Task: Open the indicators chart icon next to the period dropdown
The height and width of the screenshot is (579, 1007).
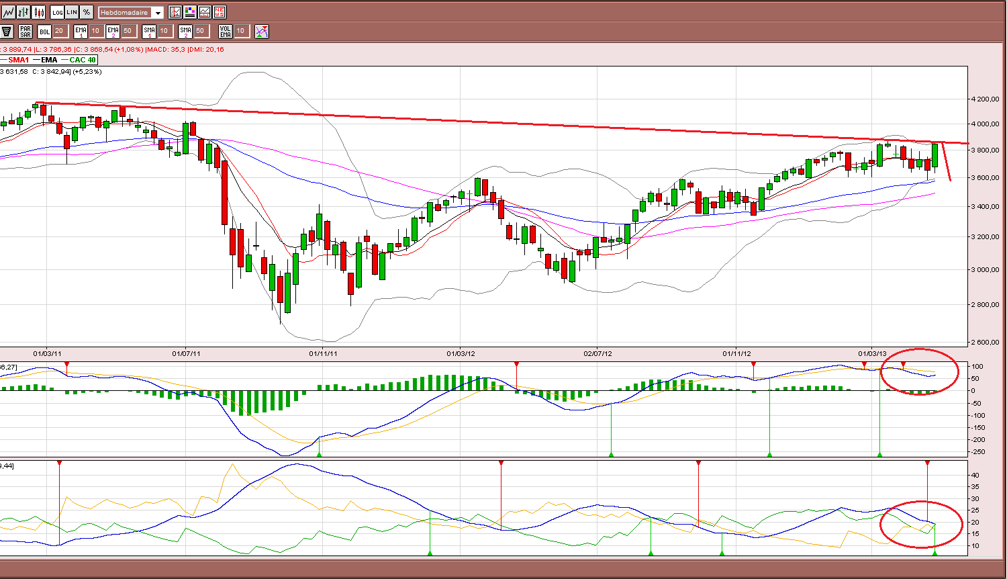Action: point(175,12)
